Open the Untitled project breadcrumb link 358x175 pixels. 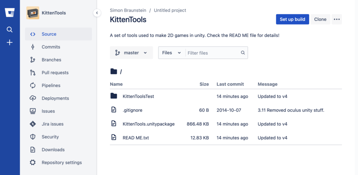(170, 10)
